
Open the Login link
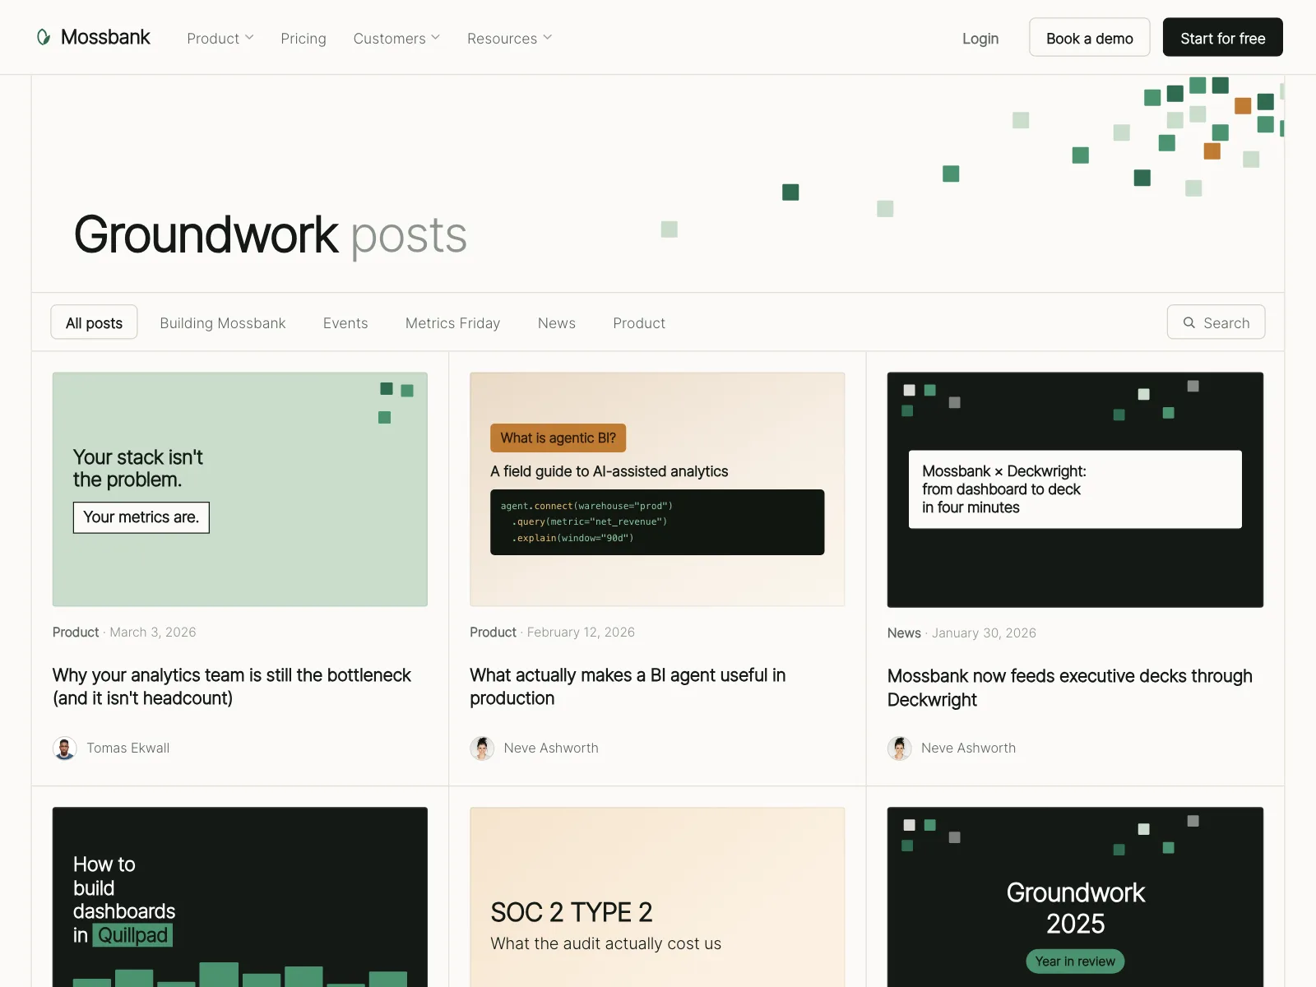coord(980,39)
